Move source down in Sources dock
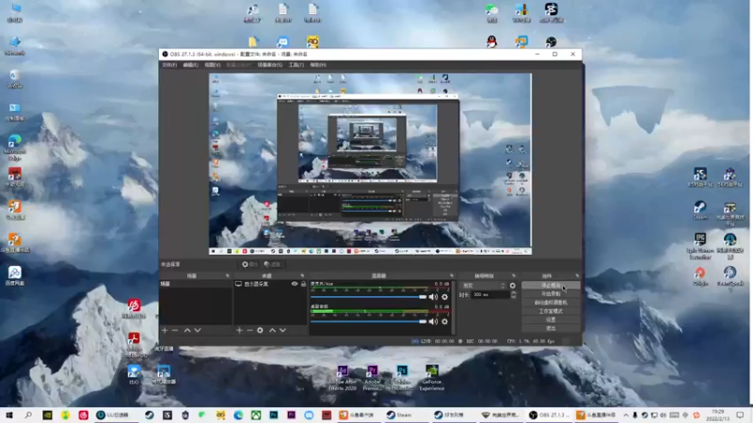753x423 pixels. (283, 331)
